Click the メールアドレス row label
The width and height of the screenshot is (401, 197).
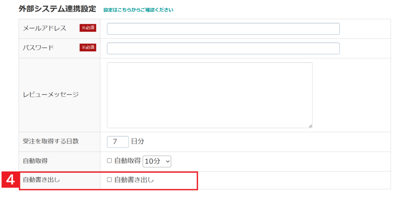click(45, 28)
